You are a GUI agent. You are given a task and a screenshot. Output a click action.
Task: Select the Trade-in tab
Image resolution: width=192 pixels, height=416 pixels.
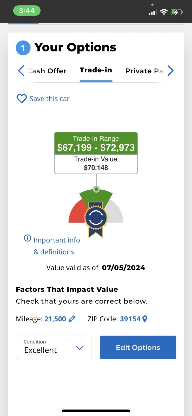click(96, 70)
